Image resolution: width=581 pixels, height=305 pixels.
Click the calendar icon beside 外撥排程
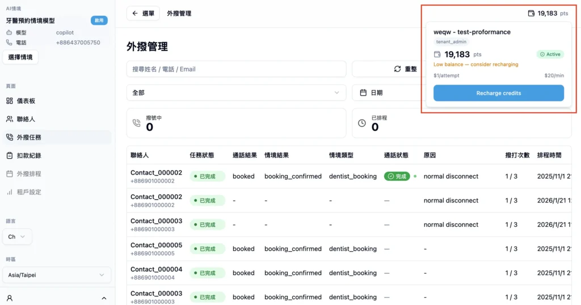(10, 173)
